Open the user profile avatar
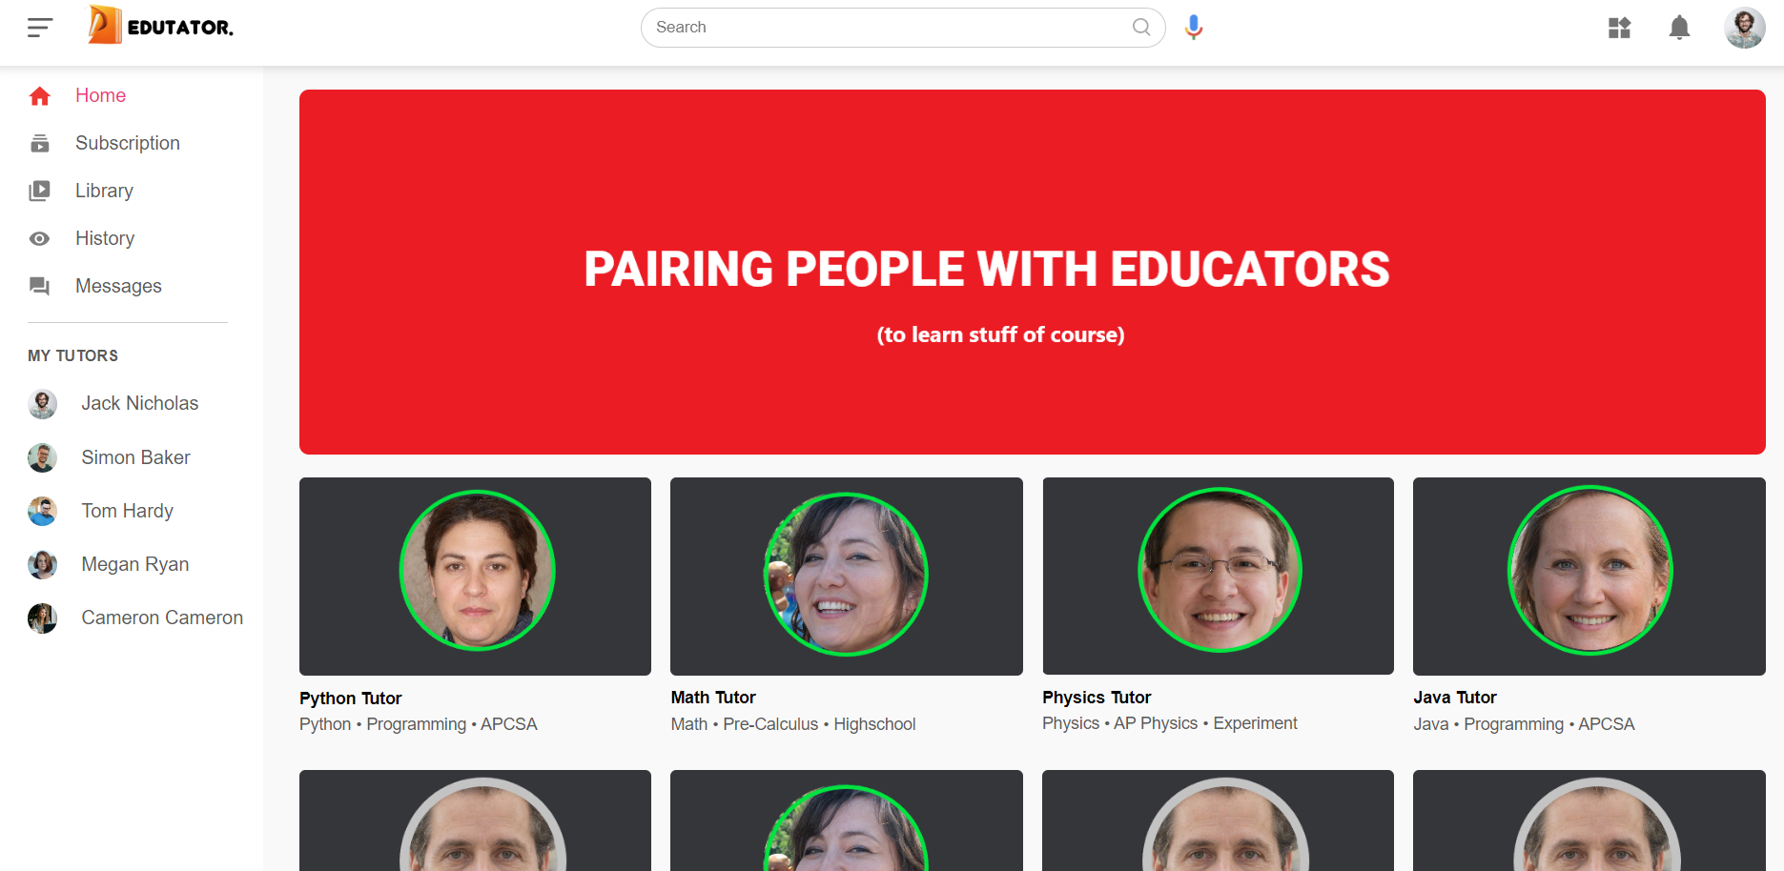 [1744, 28]
